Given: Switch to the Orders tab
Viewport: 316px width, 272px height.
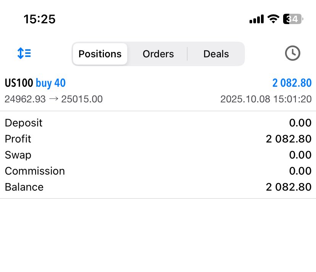Looking at the screenshot, I should click(158, 54).
